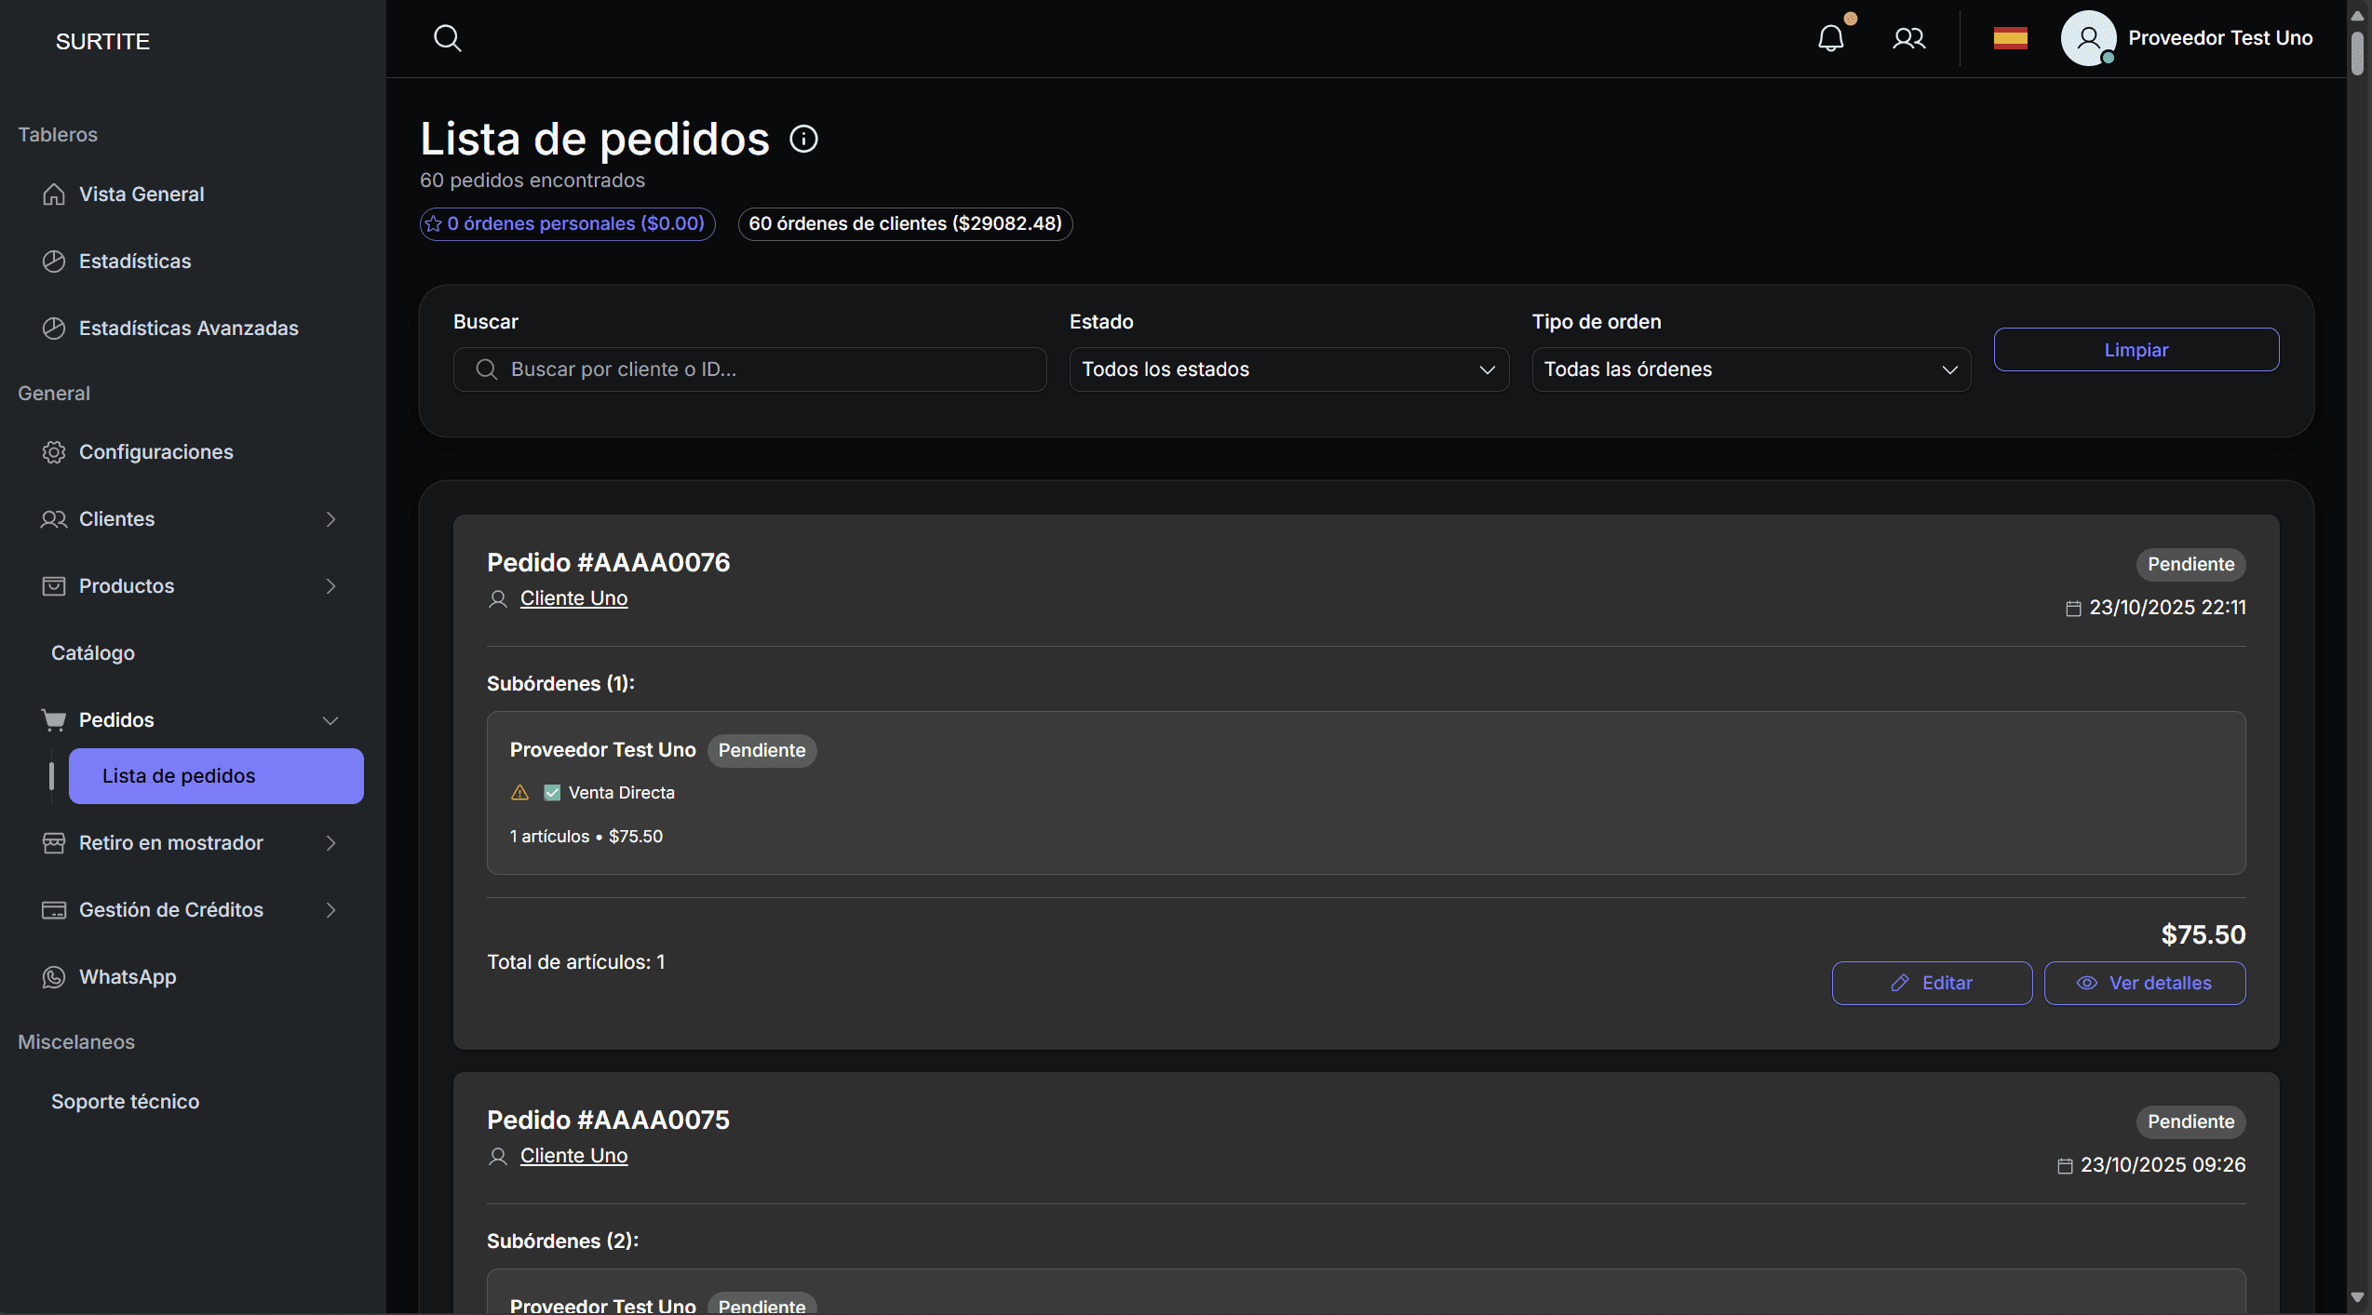2372x1315 pixels.
Task: Click the warning triangle in order AAAA0076
Action: (519, 793)
